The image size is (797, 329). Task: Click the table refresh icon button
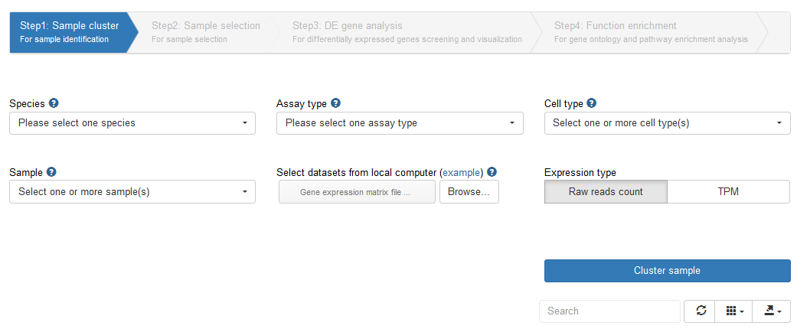[701, 311]
